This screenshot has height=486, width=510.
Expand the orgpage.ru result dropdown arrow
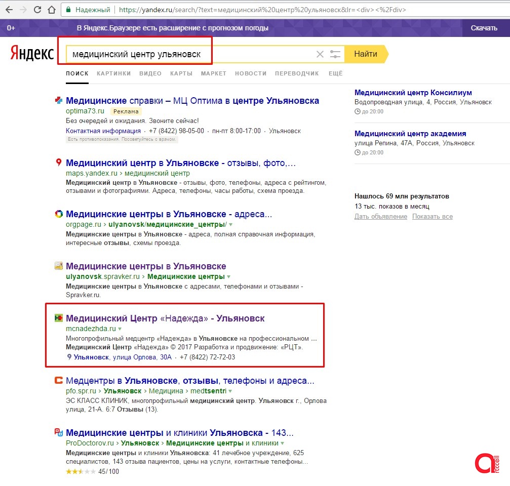(x=230, y=225)
